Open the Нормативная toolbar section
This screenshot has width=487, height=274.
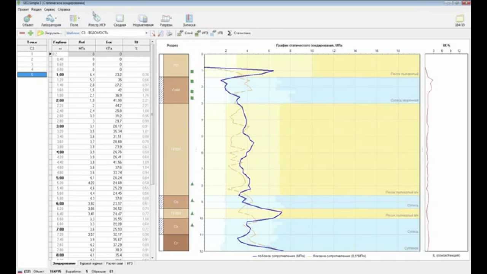point(143,20)
